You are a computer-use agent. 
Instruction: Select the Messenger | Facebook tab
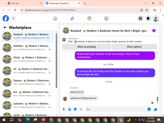pyautogui.click(x=63, y=3)
